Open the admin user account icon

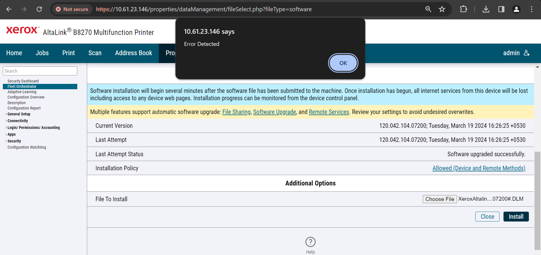pyautogui.click(x=526, y=53)
